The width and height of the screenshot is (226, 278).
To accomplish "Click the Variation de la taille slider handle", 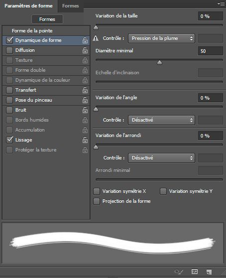I will coord(96,27).
